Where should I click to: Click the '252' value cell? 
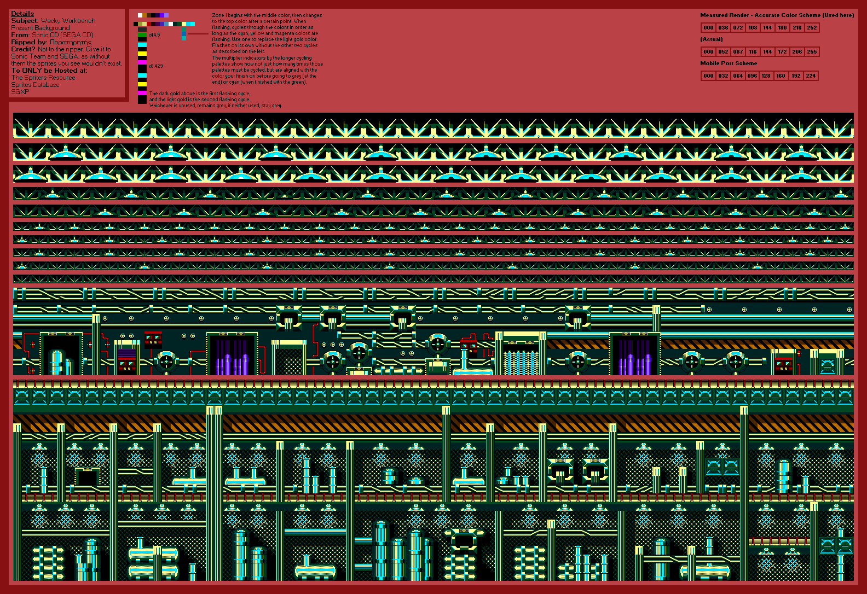pyautogui.click(x=812, y=28)
